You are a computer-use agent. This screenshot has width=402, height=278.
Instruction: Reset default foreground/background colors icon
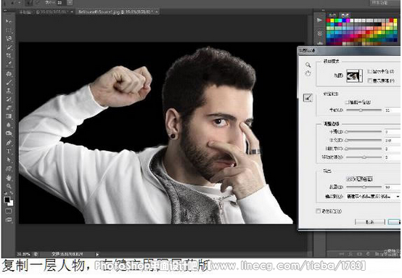(6, 193)
